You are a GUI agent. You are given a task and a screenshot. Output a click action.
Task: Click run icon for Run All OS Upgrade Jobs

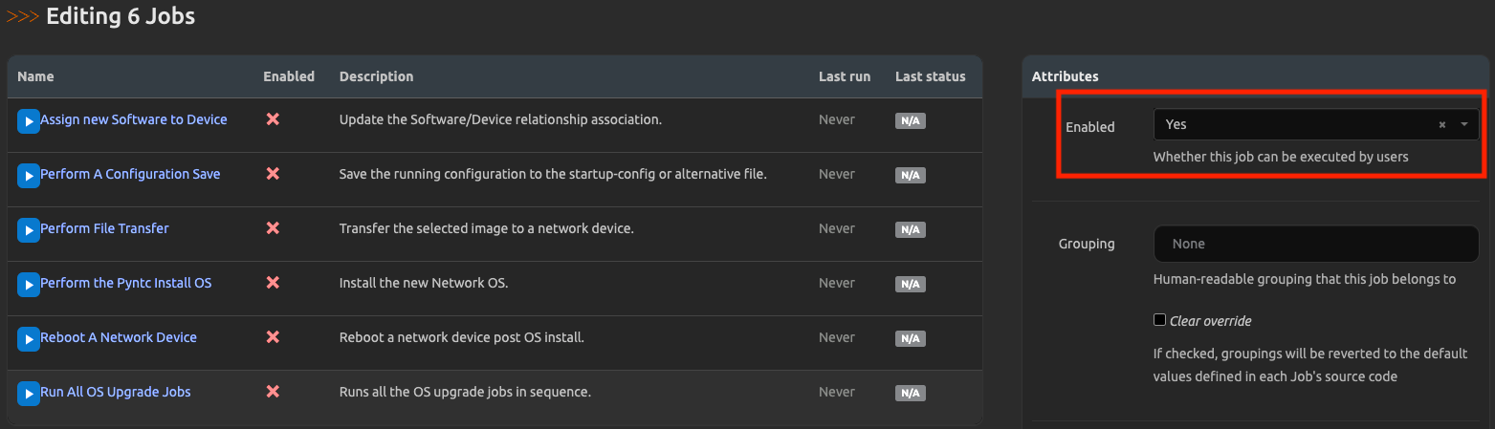point(28,393)
